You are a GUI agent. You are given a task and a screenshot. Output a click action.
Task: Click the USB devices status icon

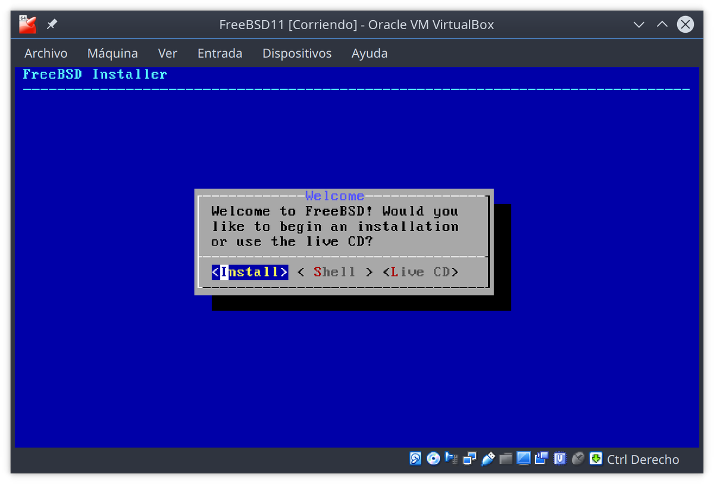(488, 458)
